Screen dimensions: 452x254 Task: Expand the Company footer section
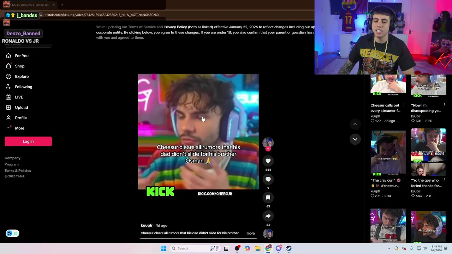12,158
